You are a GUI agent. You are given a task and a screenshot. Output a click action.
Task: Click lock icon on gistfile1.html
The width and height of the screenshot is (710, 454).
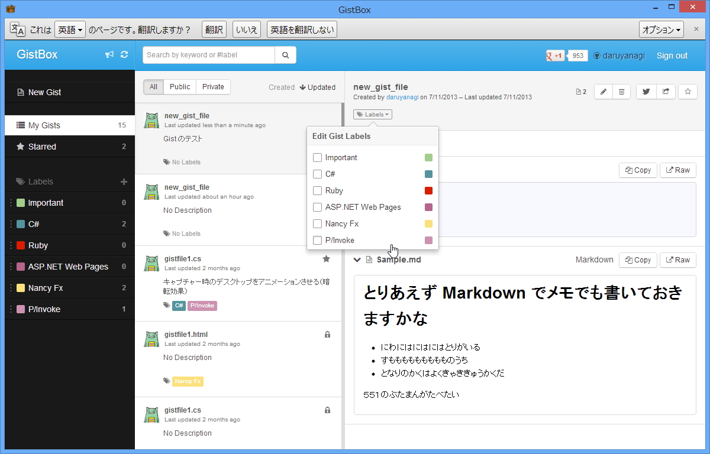coord(327,335)
